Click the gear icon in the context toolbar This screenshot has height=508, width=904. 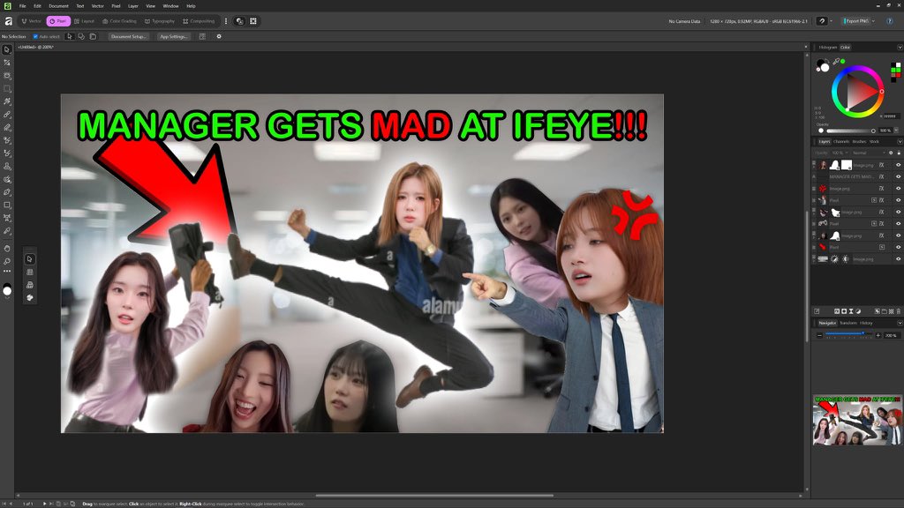[219, 36]
